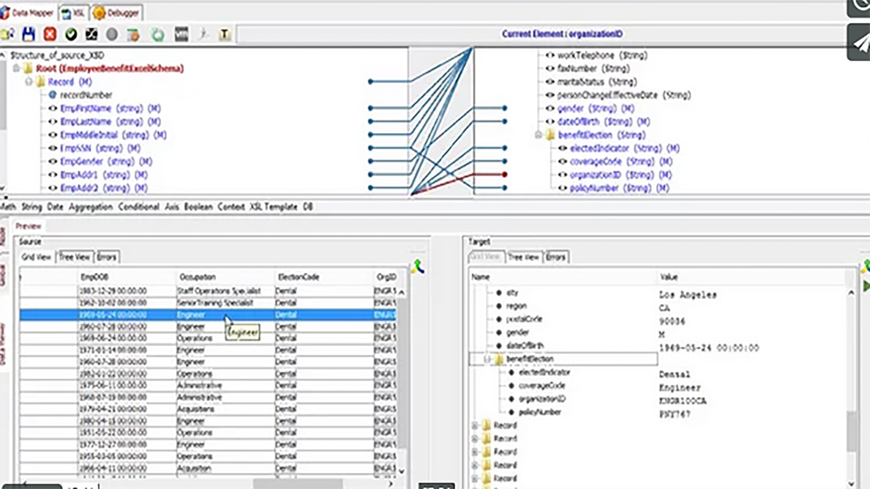Open the Conditional functions category
This screenshot has height=489, width=870.
click(x=139, y=207)
